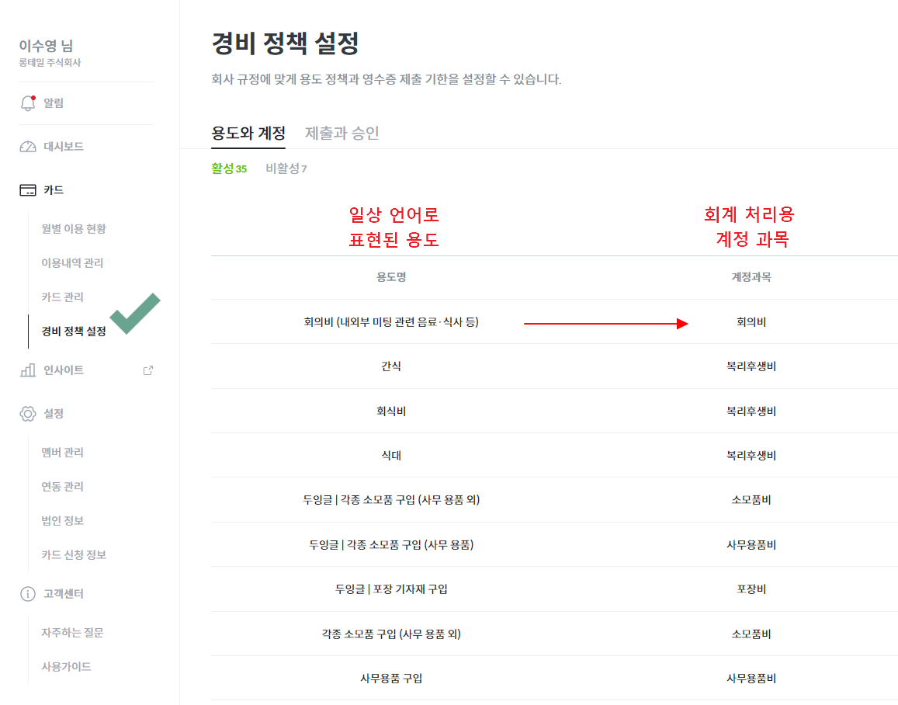Click the bar chart icon beside 인사이트
Viewport: 898px width, 705px height.
pos(27,370)
